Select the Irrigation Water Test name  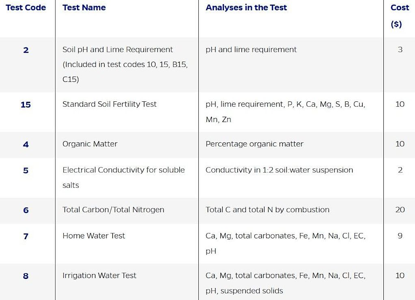tap(99, 276)
